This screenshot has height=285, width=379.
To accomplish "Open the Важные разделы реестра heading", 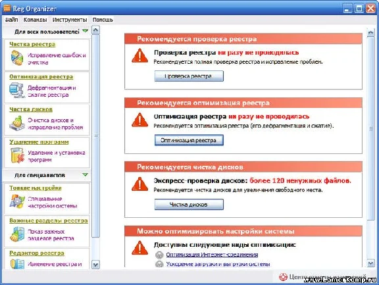I will click(x=49, y=220).
